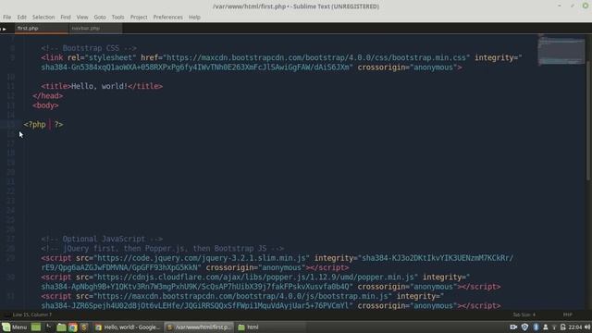Image resolution: width=592 pixels, height=333 pixels.
Task: Open the shield update manager tray icon
Action: [x=524, y=327]
